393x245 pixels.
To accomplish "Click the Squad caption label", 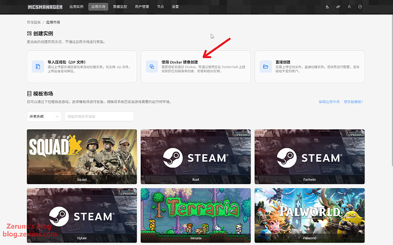I will [x=81, y=179].
